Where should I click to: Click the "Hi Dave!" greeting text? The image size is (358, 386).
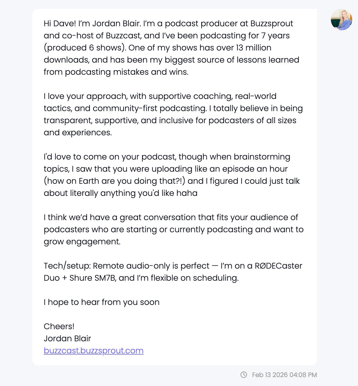click(60, 23)
